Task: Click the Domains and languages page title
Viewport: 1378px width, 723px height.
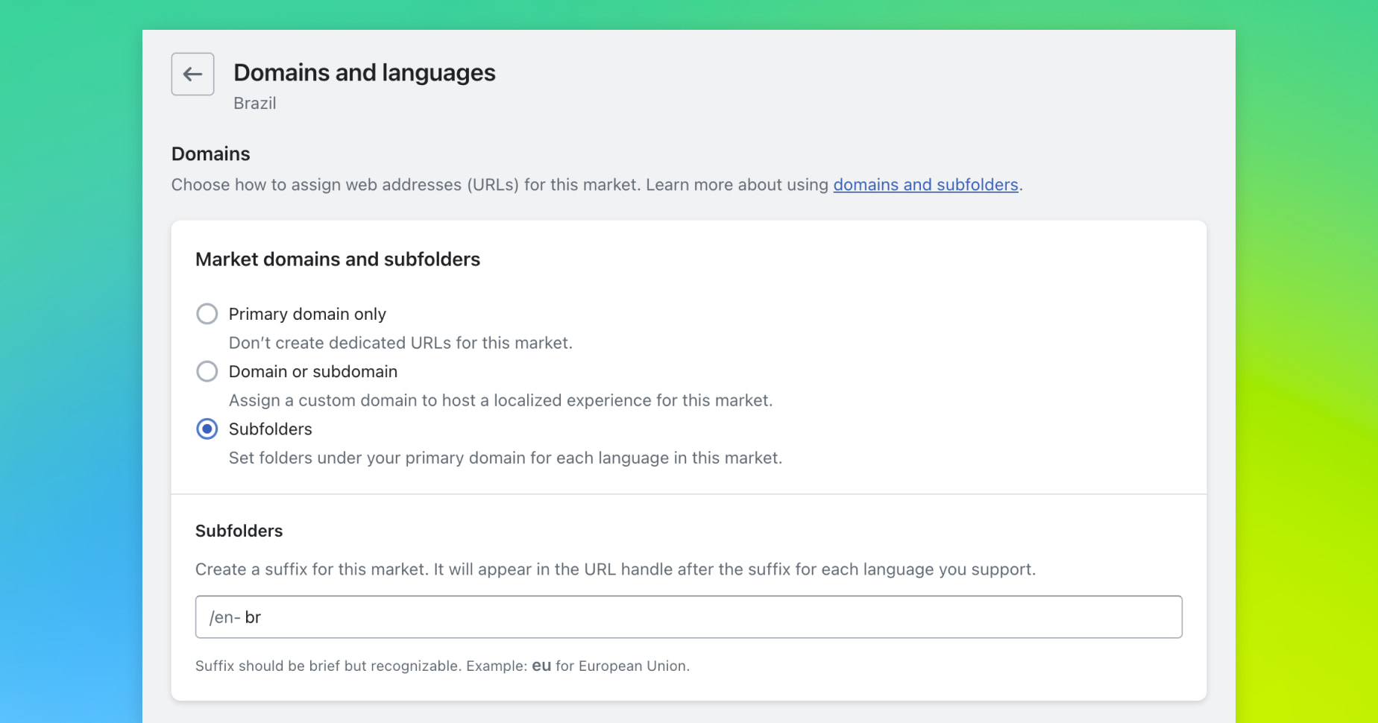Action: 364,72
